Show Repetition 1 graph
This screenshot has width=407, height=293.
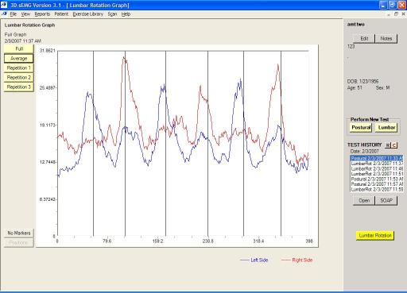point(19,67)
